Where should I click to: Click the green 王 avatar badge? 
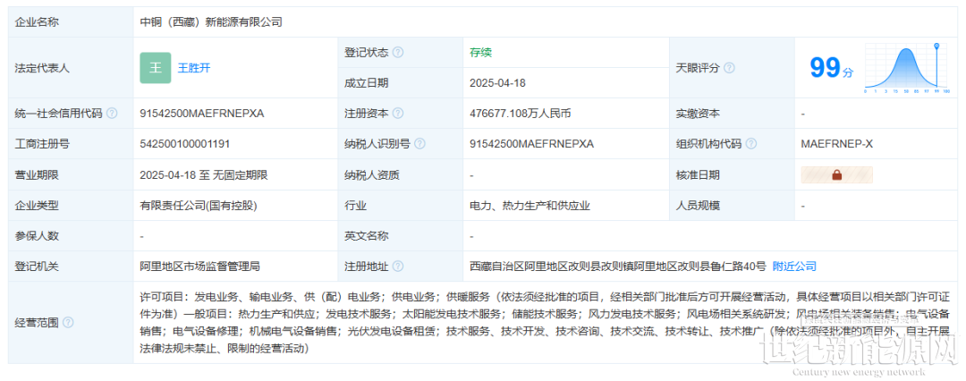pos(156,68)
